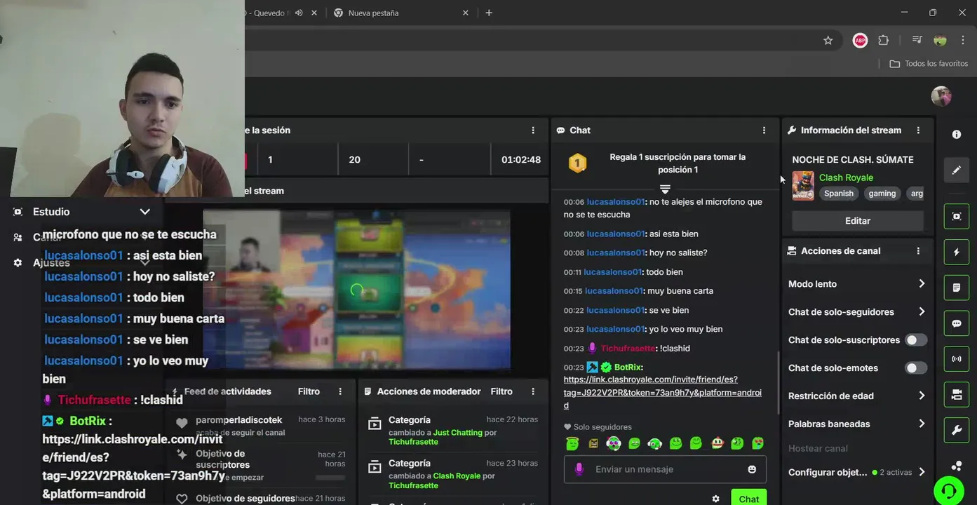This screenshot has width=977, height=505.
Task: Click Tichufrasette username in the 00:23 chat message
Action: pyautogui.click(x=628, y=349)
